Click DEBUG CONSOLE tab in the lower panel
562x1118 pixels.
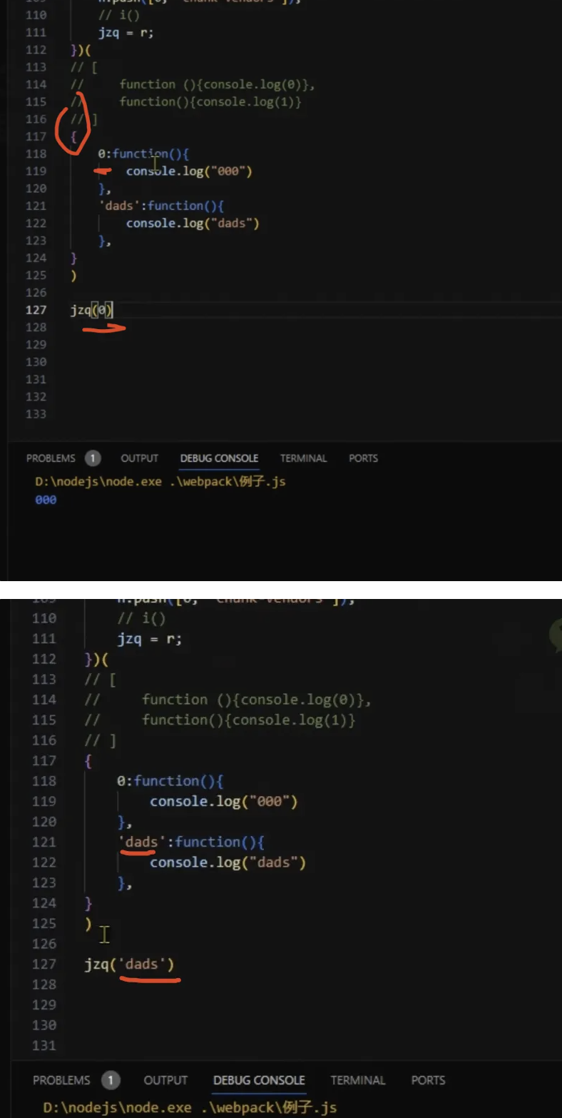(259, 1080)
